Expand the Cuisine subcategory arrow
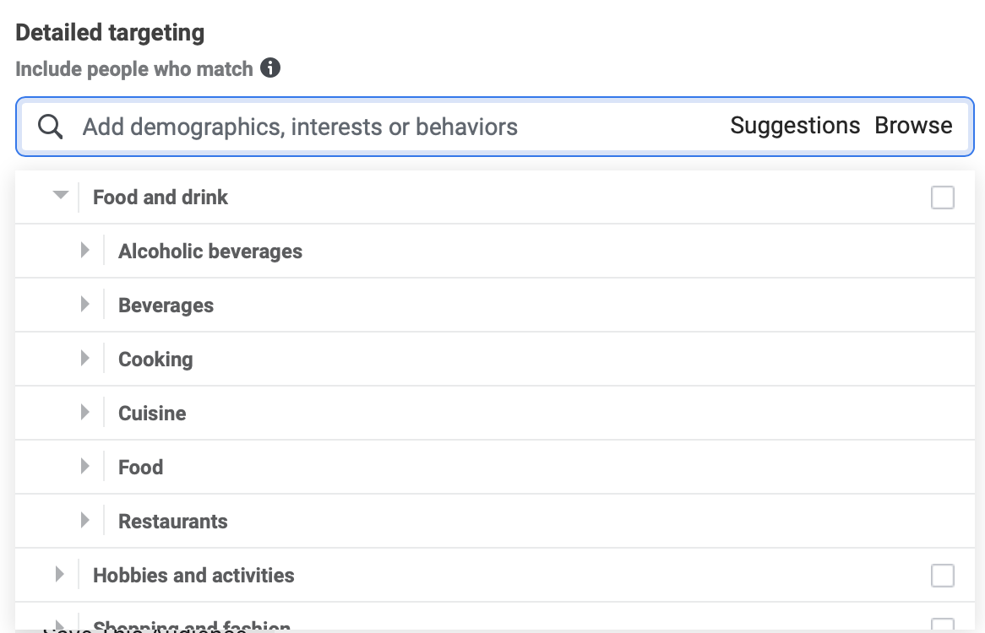 (84, 413)
